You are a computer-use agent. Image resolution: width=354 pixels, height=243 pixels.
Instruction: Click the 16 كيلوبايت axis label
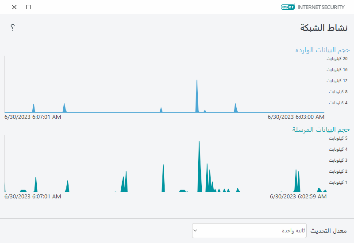336,70
